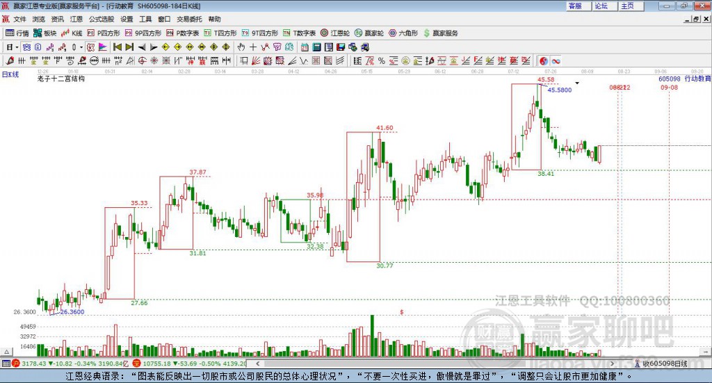Screen dimensions: 712x383
Task: Select the percent % tool icon
Action: pyautogui.click(x=382, y=60)
